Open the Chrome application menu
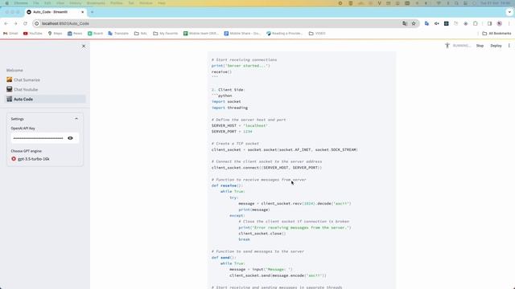515x289 pixels. pos(21,3)
